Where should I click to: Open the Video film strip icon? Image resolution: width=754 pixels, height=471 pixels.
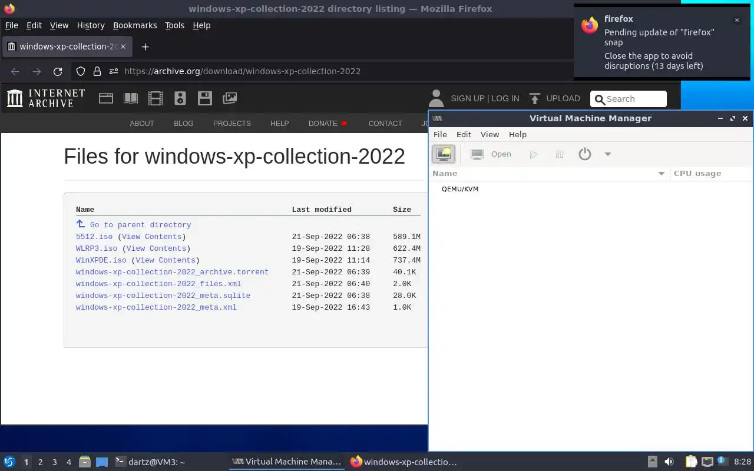click(x=156, y=98)
